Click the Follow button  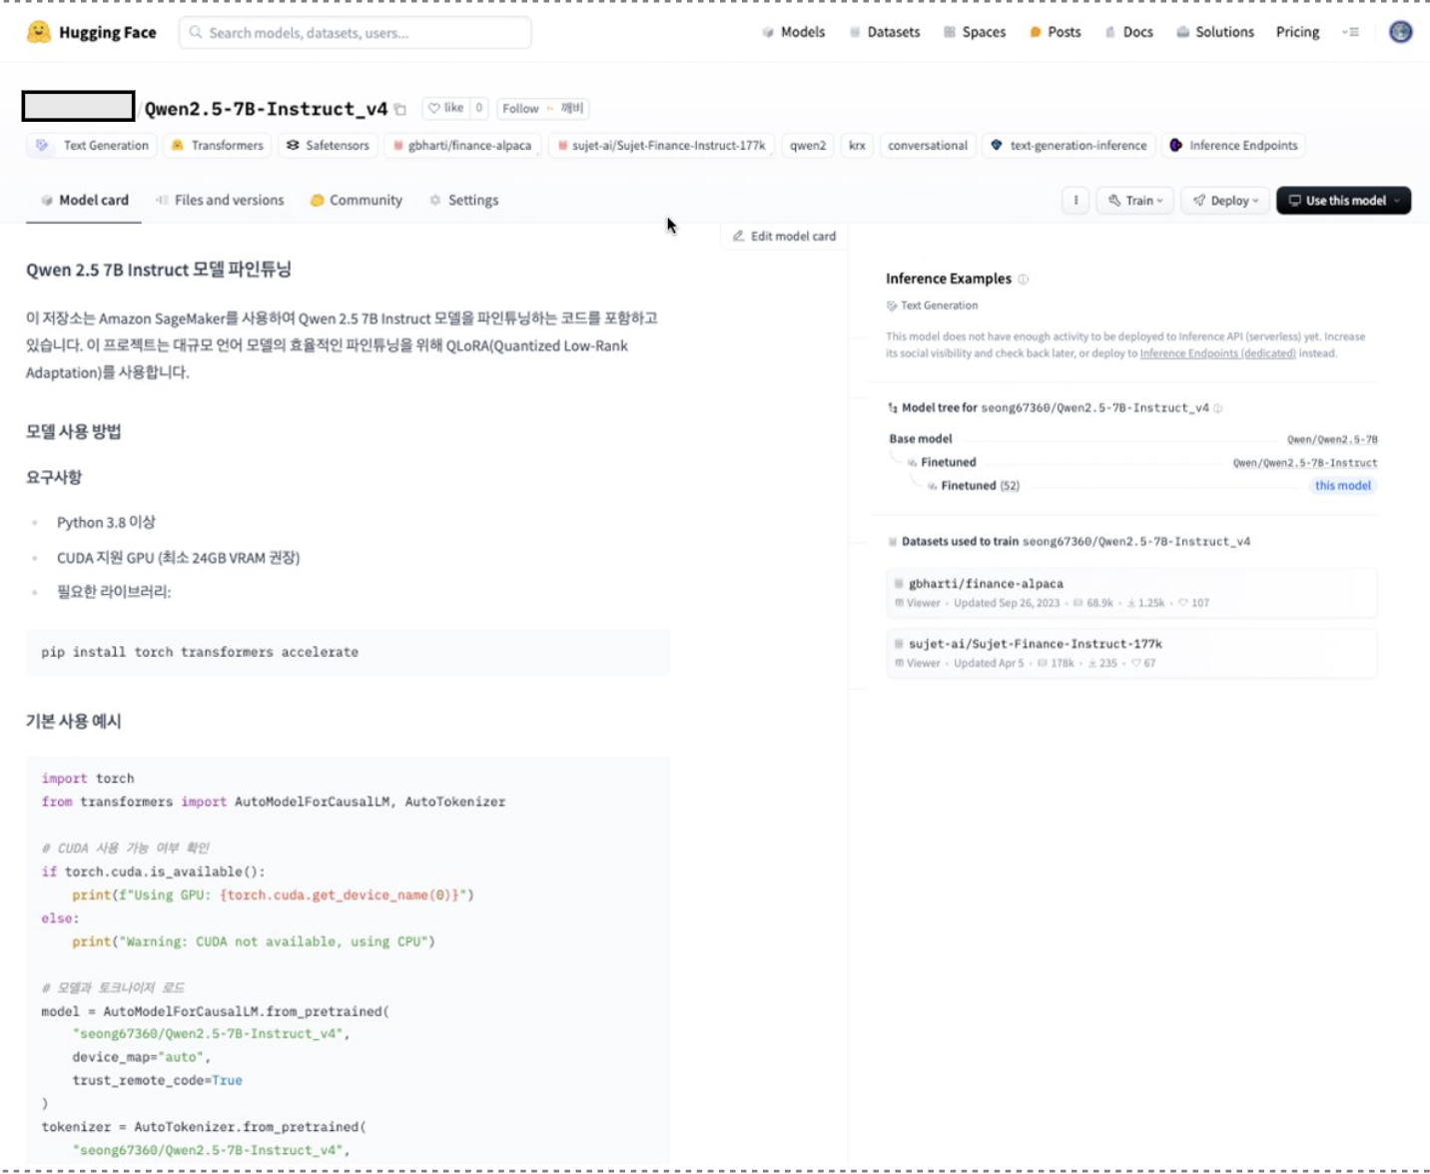[x=542, y=108]
